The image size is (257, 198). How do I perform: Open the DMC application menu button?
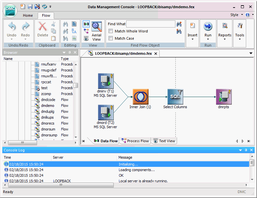10,10
